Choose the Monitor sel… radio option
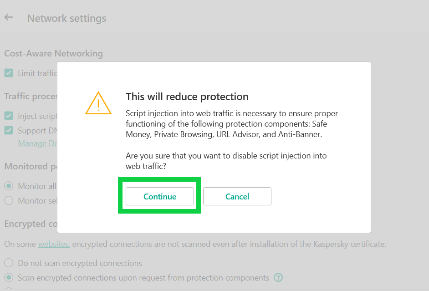Image resolution: width=429 pixels, height=291 pixels. click(x=9, y=200)
